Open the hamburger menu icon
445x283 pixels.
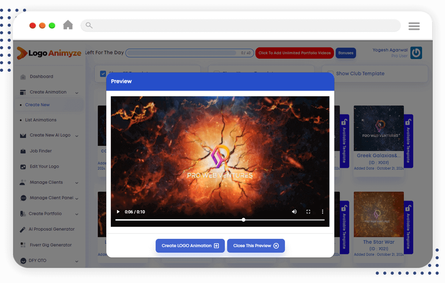(x=414, y=26)
